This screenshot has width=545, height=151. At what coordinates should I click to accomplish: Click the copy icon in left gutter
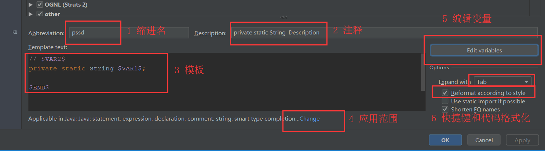click(x=15, y=32)
